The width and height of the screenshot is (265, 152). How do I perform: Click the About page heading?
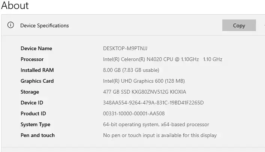point(15,6)
